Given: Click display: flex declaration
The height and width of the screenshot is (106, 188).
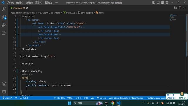Looking at the screenshot, I should [36, 82].
